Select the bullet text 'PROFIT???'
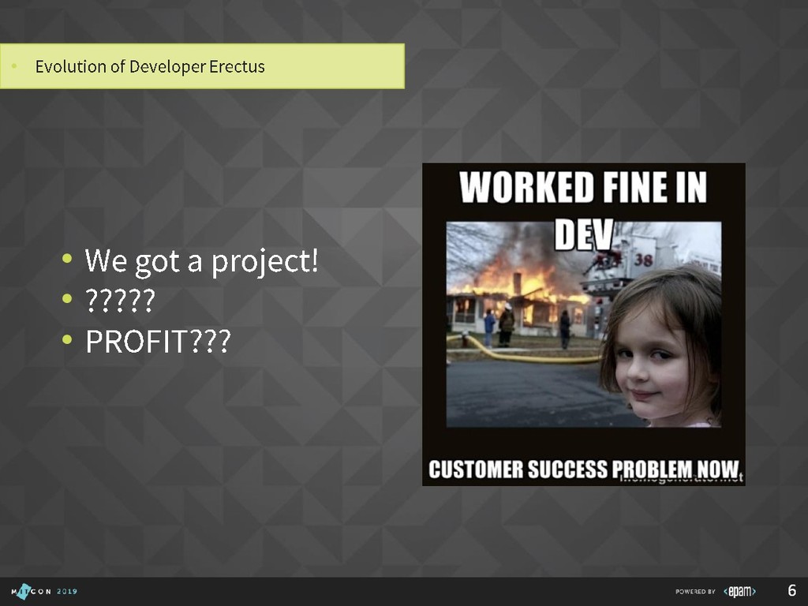This screenshot has width=808, height=606. (x=158, y=341)
